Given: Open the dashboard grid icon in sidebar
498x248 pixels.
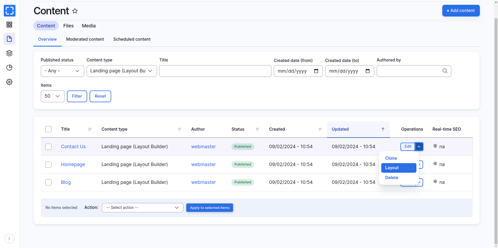Looking at the screenshot, I should pyautogui.click(x=9, y=25).
